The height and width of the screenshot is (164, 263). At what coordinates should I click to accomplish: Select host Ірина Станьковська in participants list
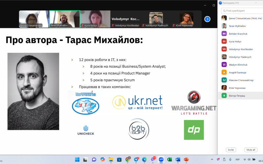[x=241, y=18]
